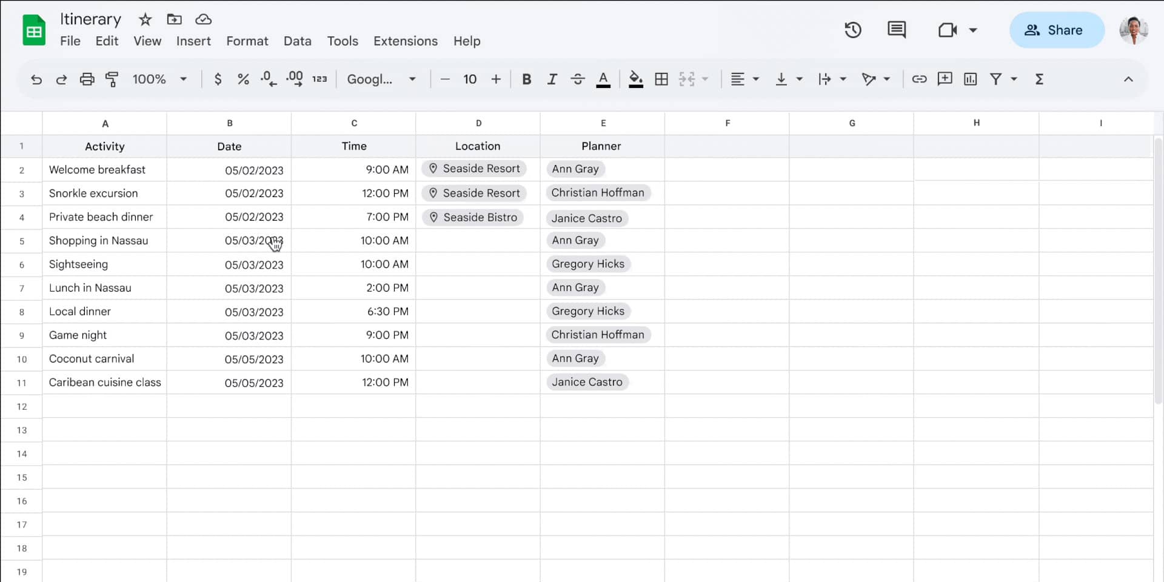This screenshot has height=582, width=1164.
Task: Open the fill color picker
Action: click(635, 79)
